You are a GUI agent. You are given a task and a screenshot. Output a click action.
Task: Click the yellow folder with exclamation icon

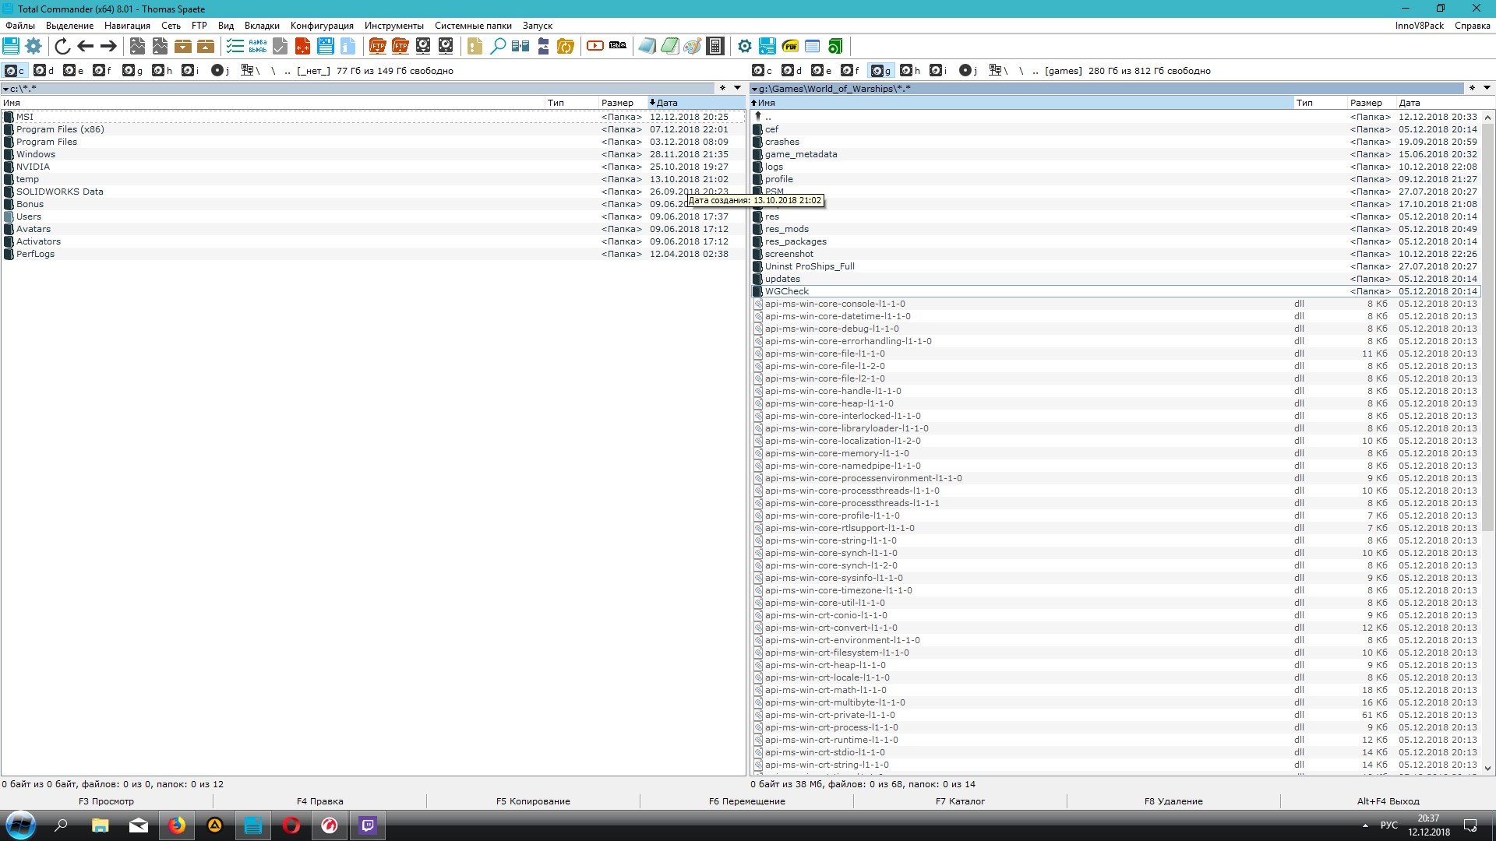[x=475, y=46]
